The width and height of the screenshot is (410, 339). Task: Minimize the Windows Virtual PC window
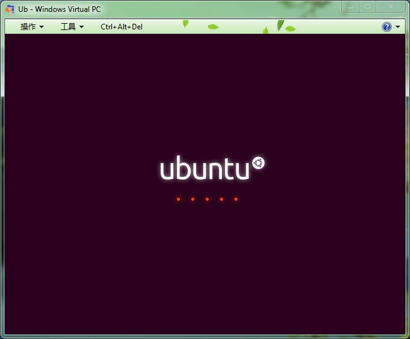point(351,7)
